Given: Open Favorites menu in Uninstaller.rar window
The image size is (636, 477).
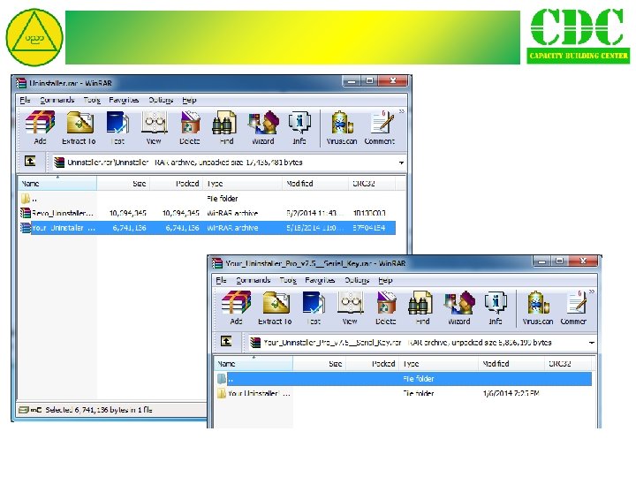Looking at the screenshot, I should click(x=125, y=100).
